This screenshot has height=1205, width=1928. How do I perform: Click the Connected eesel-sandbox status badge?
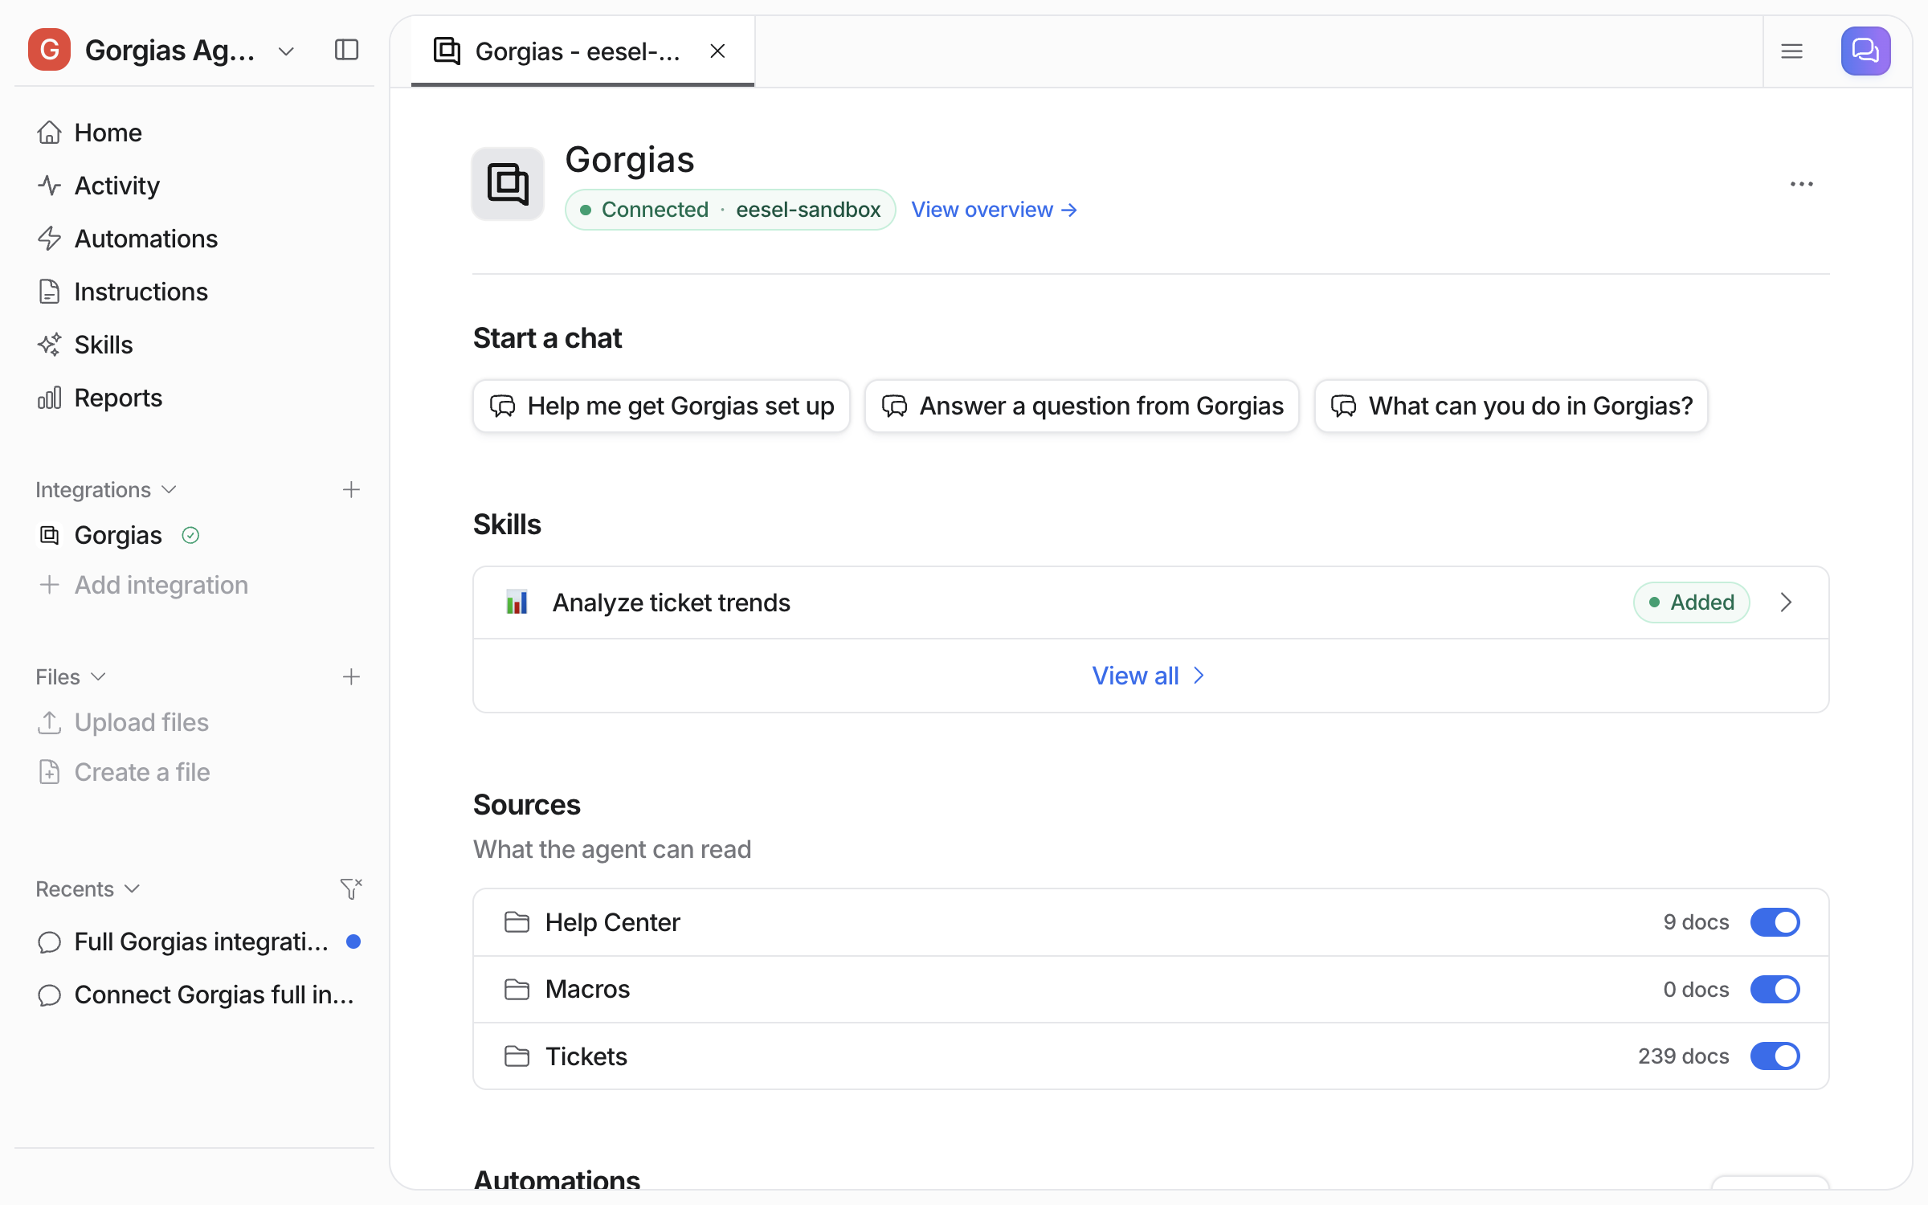(729, 210)
